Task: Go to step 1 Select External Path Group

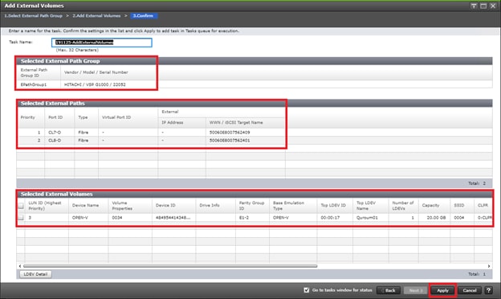Action: click(33, 15)
